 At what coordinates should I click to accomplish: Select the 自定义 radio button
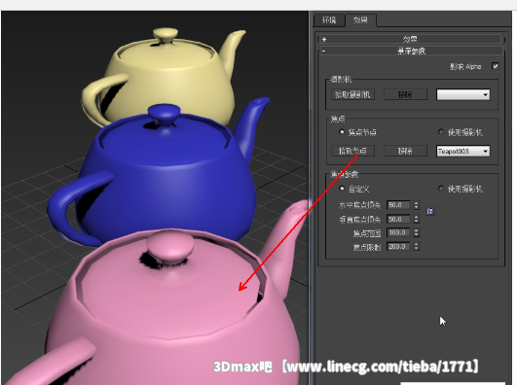click(x=342, y=189)
